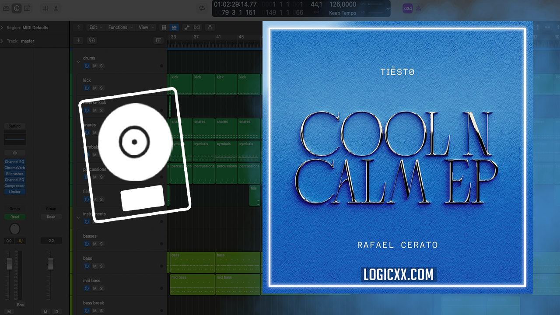Mute the kick track
560x315 pixels.
[x=94, y=88]
